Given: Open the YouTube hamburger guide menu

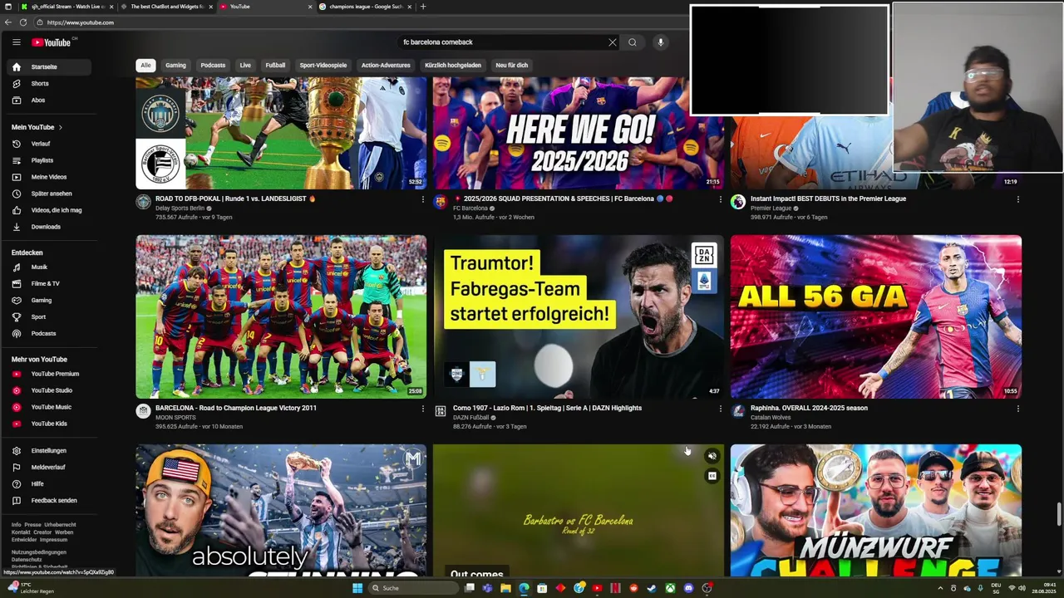Looking at the screenshot, I should pos(16,42).
